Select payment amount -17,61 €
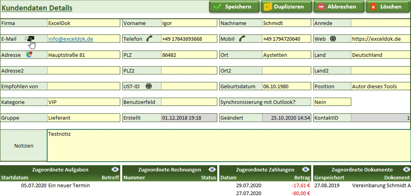Image resolution: width=411 pixels, height=196 pixels. coord(301,185)
